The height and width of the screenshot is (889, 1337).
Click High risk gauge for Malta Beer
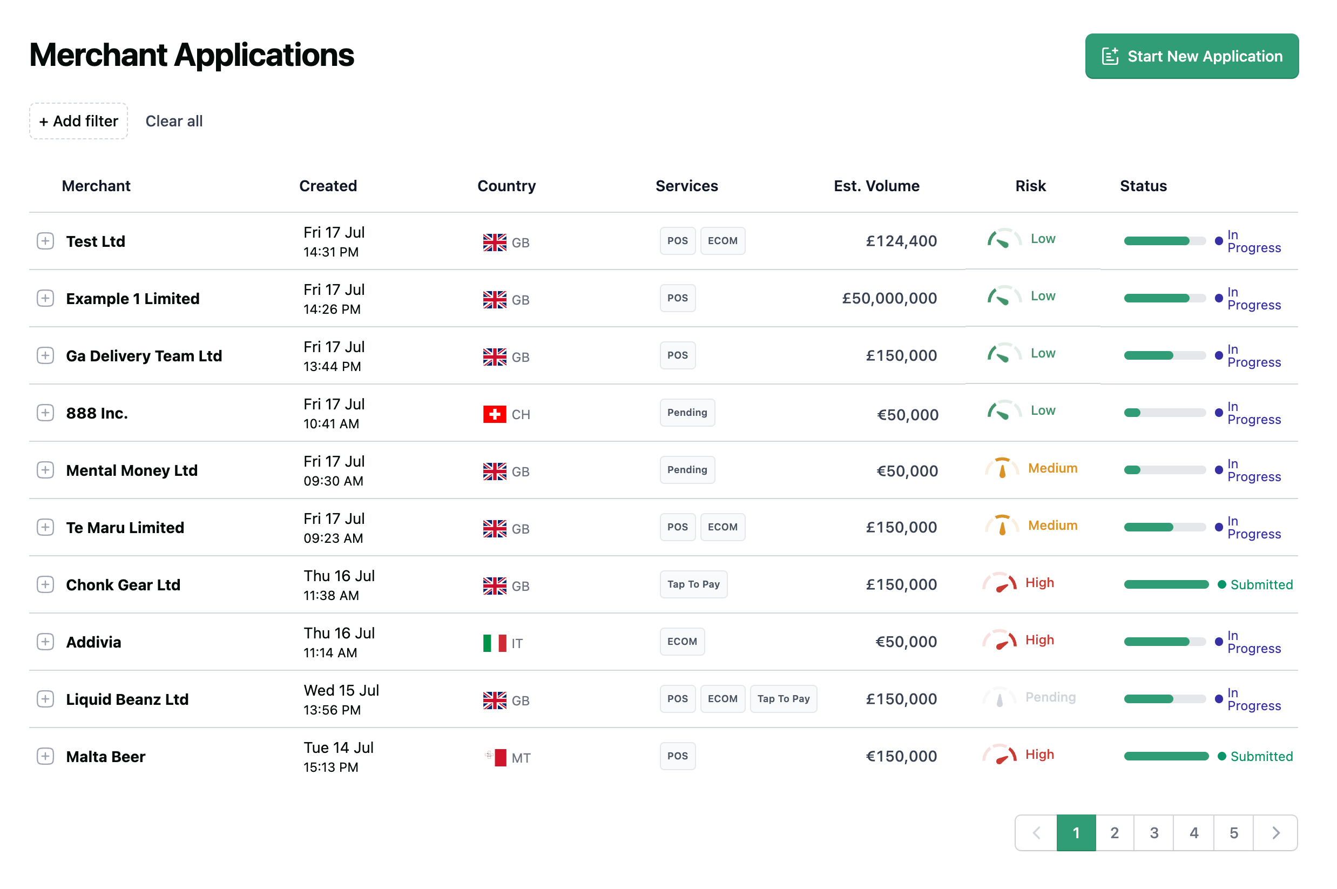[x=999, y=755]
